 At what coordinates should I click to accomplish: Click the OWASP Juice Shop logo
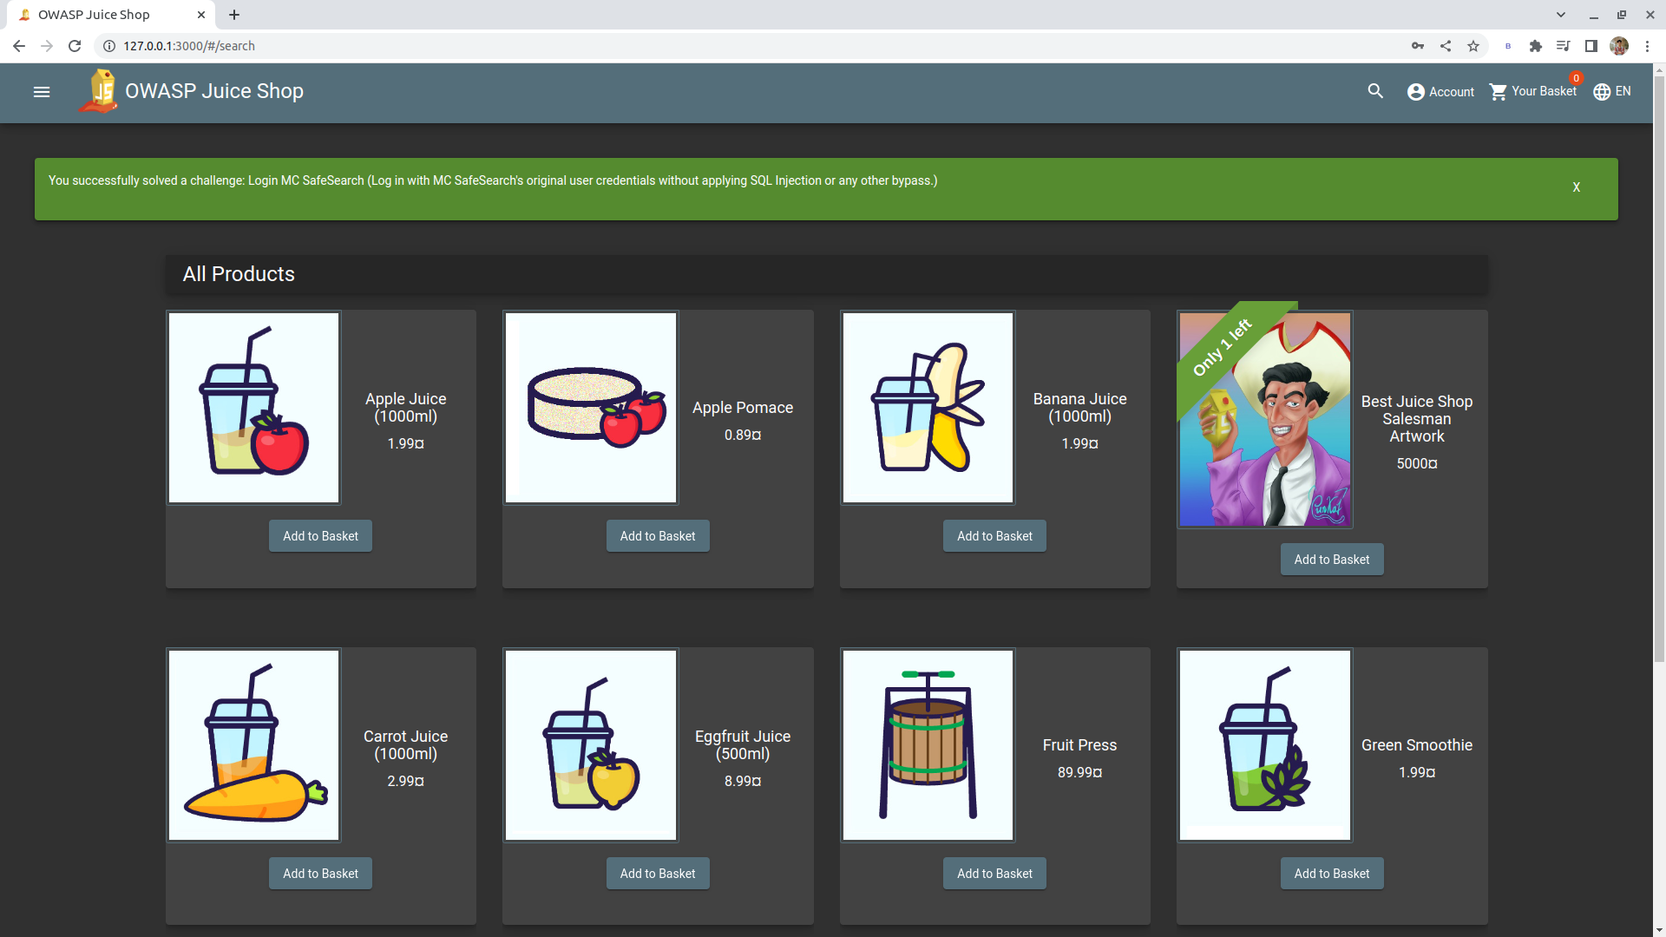pos(99,91)
